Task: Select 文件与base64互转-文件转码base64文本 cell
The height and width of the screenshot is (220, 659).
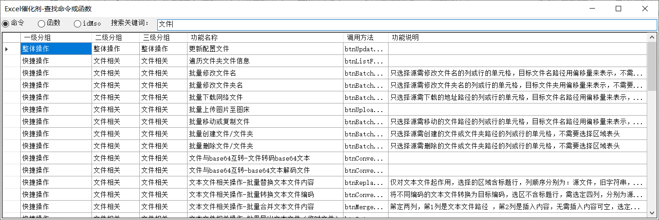Action: coord(265,158)
